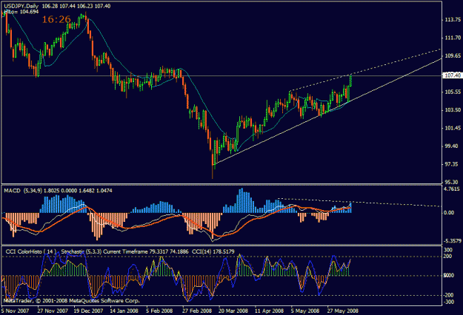Click the USDJPY.Daily chart title text
Image resolution: width=463 pixels, height=315 pixels.
point(21,6)
